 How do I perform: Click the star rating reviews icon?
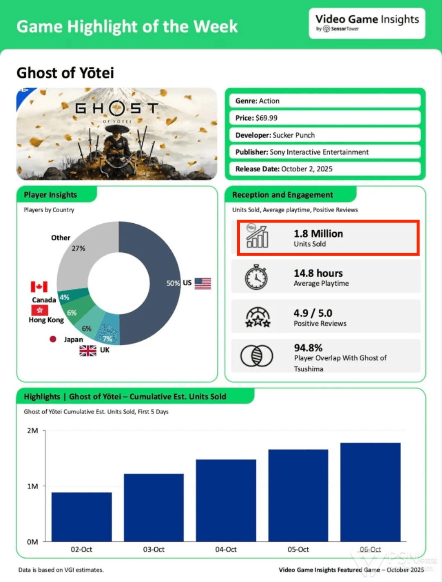point(257,317)
